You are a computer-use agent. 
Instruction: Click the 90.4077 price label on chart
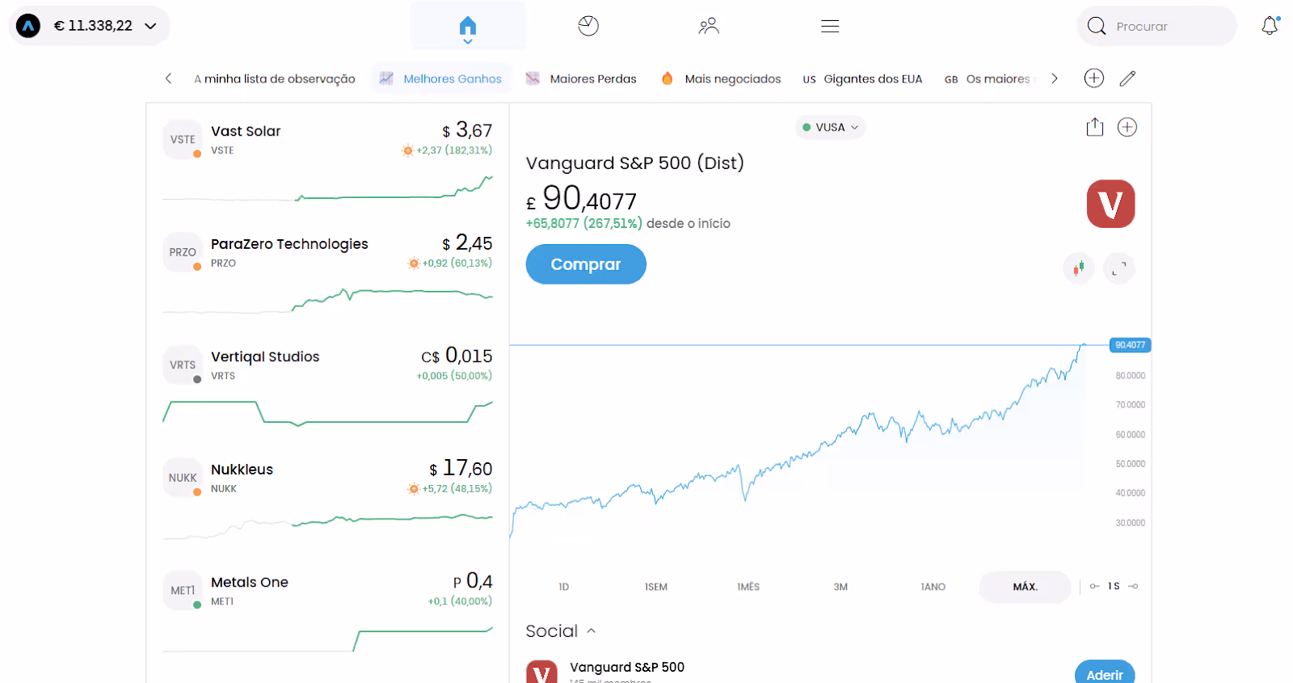(1130, 345)
